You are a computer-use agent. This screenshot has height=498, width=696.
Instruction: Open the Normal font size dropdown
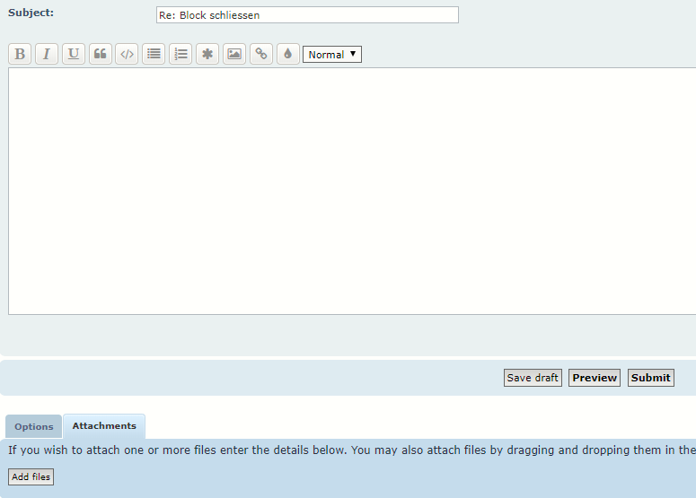[x=331, y=54]
